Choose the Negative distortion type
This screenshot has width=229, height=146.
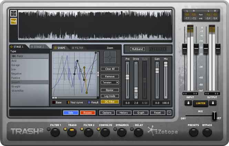click(x=30, y=74)
